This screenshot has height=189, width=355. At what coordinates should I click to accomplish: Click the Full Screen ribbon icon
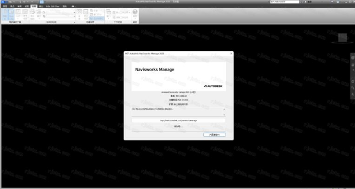(x=80, y=14)
